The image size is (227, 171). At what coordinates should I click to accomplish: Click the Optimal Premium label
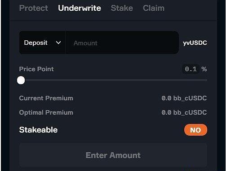coord(46,112)
